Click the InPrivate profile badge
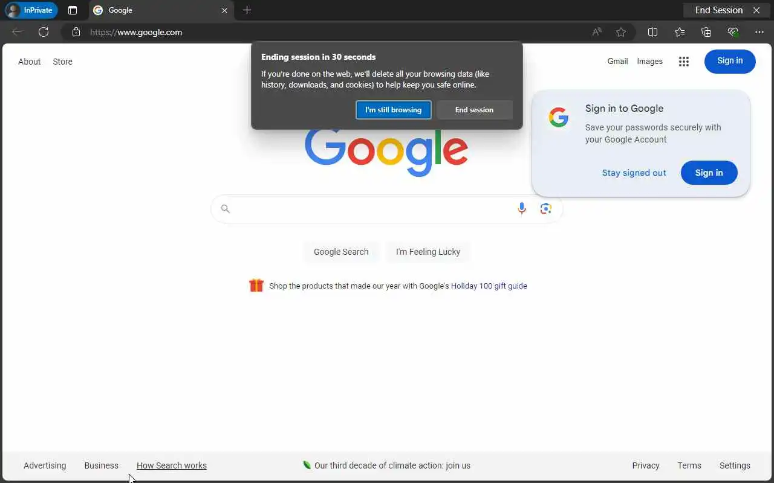 31,10
